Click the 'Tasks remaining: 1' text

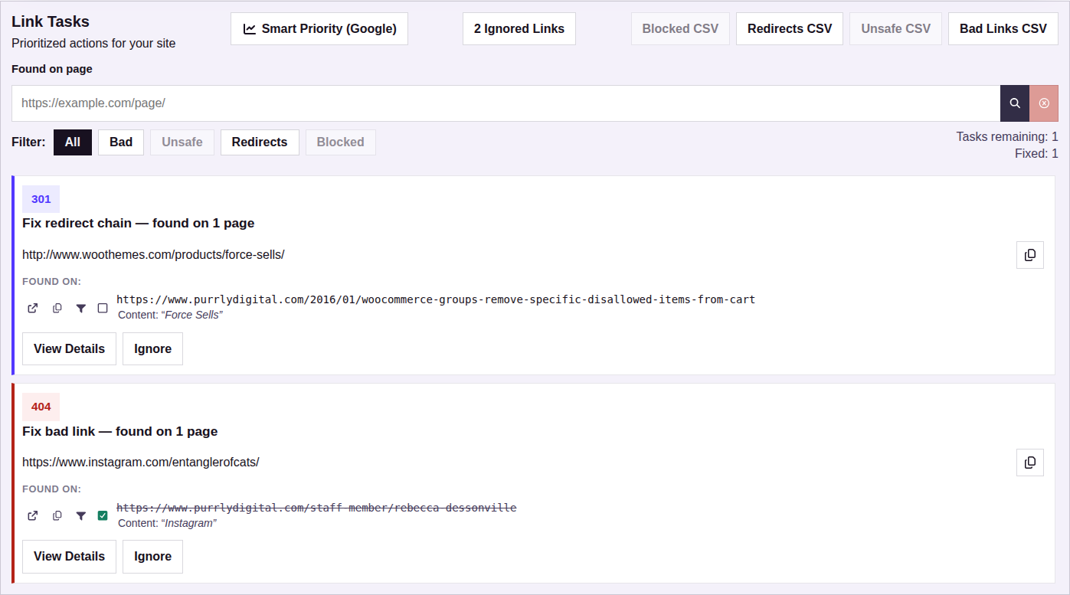click(x=1007, y=137)
